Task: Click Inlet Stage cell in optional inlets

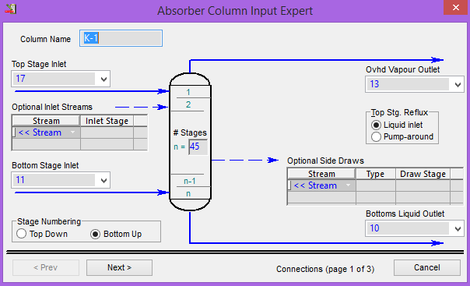Action: [107, 132]
